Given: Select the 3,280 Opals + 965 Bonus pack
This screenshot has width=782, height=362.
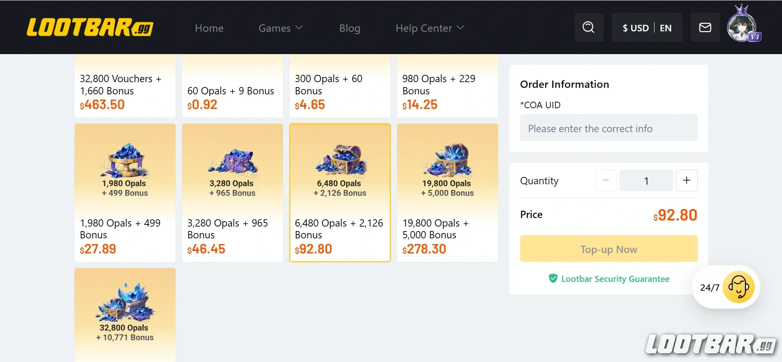Looking at the screenshot, I should pos(232,193).
